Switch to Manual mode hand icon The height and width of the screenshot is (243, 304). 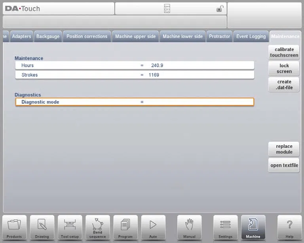pos(190,228)
